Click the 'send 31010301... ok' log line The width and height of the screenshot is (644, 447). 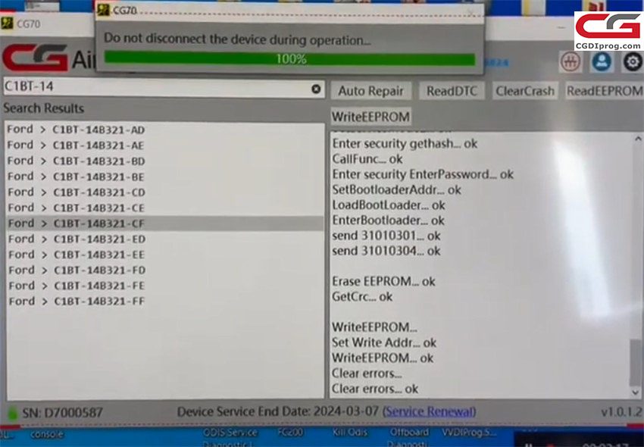point(386,236)
